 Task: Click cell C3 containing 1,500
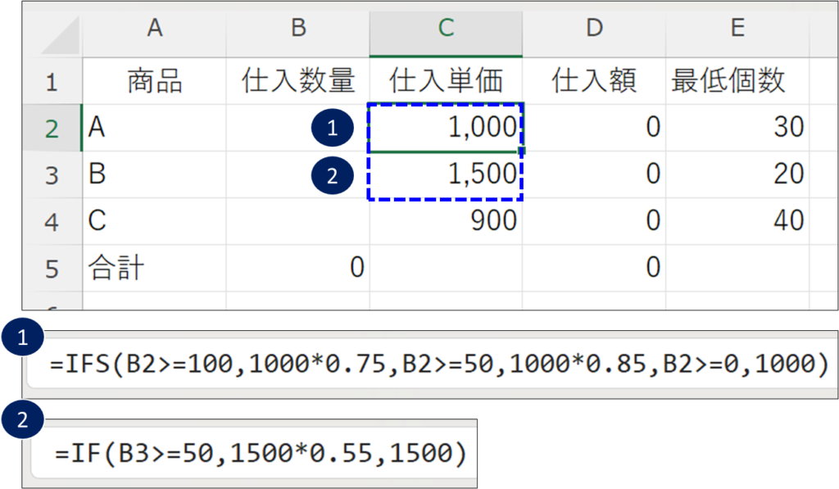click(x=445, y=174)
